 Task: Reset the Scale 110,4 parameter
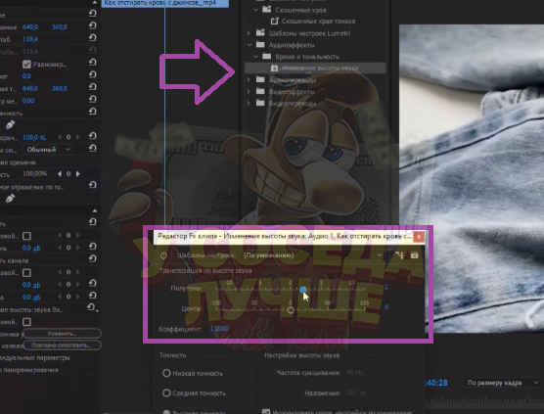point(92,37)
